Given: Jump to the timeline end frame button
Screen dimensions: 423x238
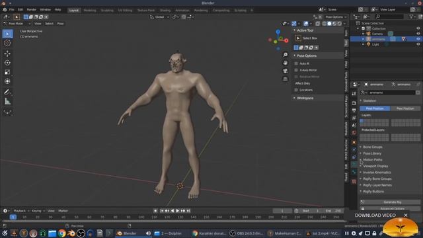Looking at the screenshot, I should (188, 211).
